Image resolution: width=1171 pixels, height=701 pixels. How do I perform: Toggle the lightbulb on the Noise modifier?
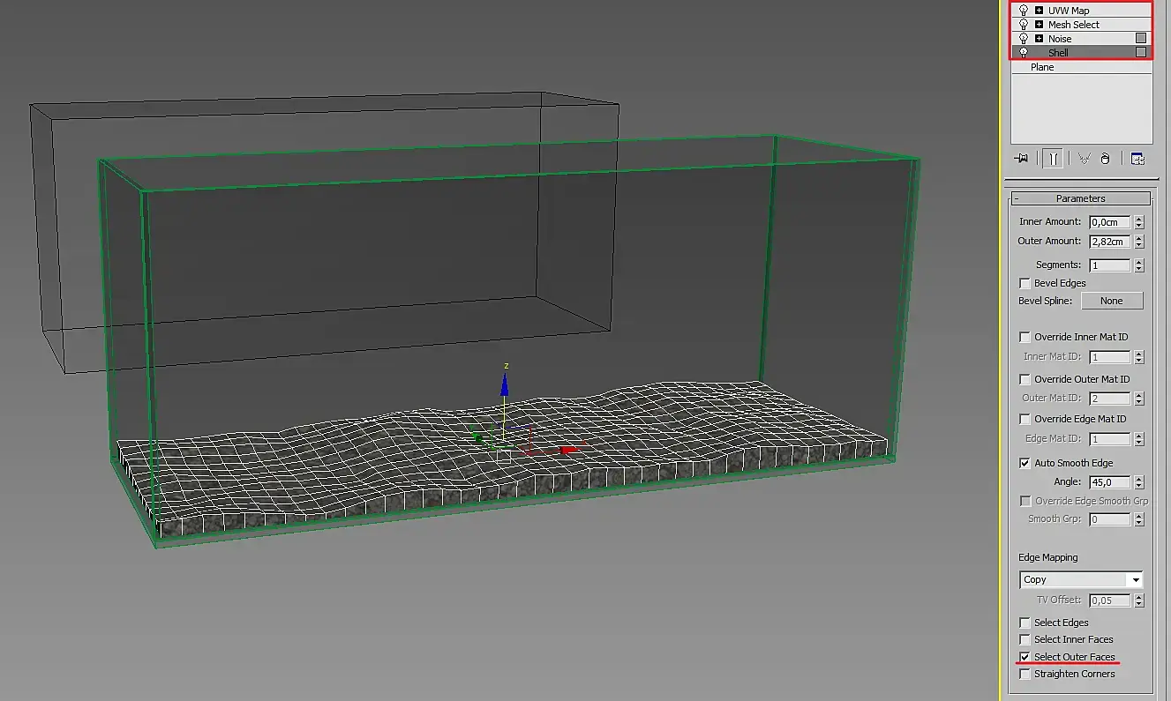click(1024, 39)
